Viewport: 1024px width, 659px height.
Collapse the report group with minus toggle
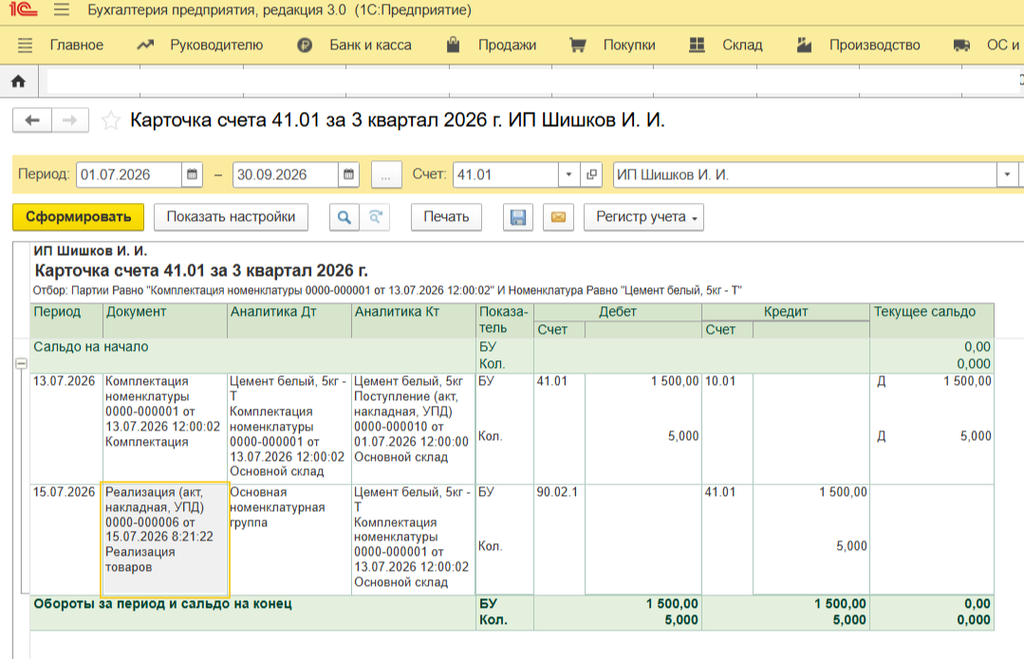tap(21, 363)
